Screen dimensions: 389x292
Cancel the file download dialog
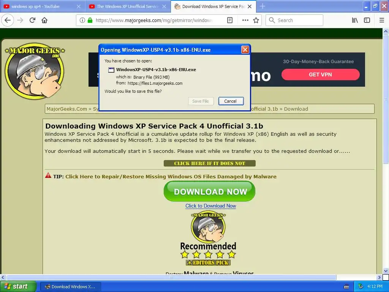point(231,101)
